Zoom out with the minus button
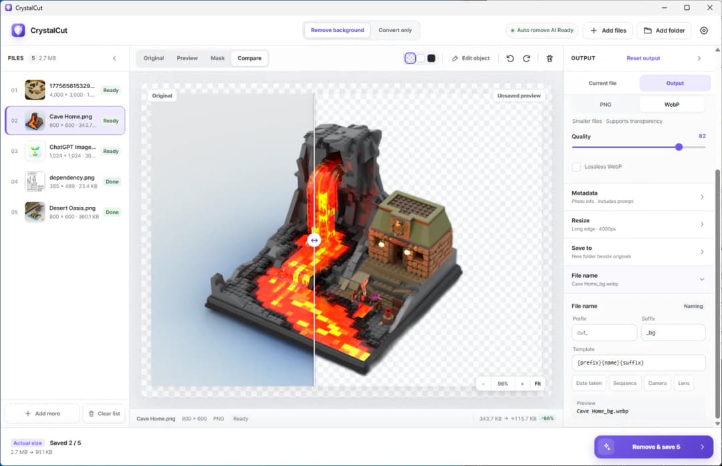The width and height of the screenshot is (722, 466). pyautogui.click(x=483, y=384)
